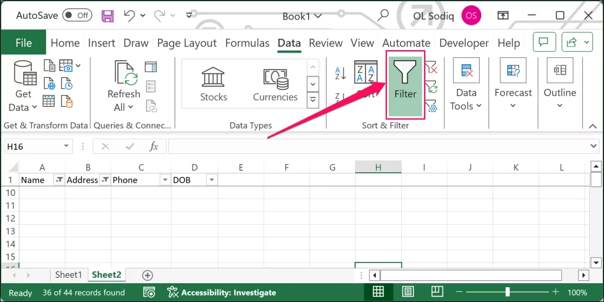The image size is (604, 302).
Task: Open the File menu
Action: pos(24,43)
